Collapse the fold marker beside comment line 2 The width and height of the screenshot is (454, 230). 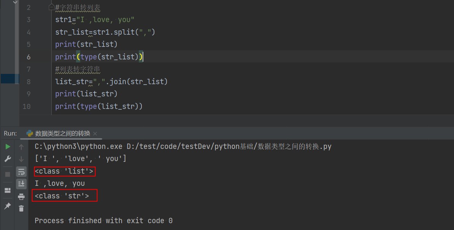[51, 7]
